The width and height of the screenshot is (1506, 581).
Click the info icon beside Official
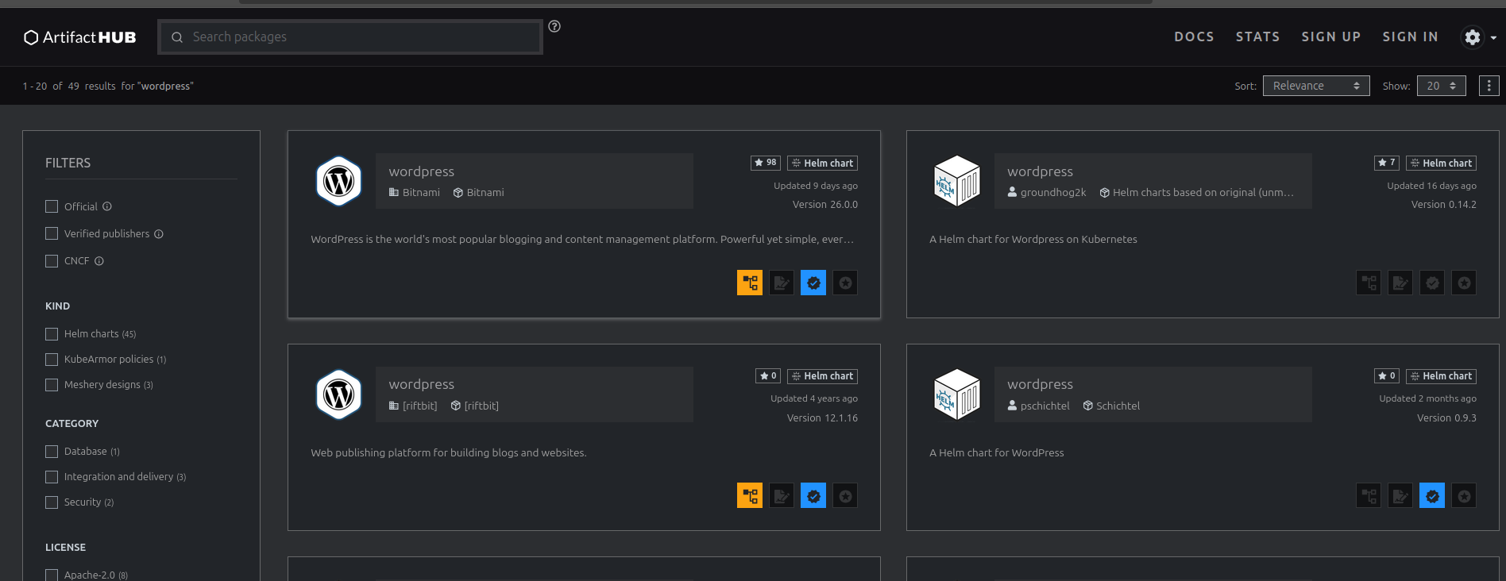(107, 206)
